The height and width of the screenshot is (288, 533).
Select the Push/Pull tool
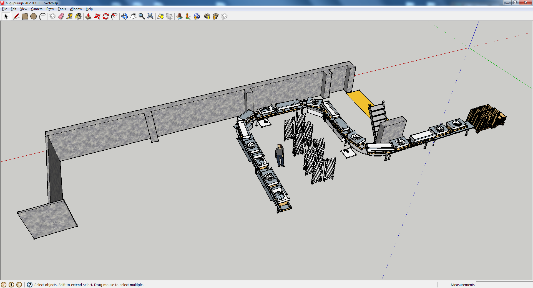point(88,17)
